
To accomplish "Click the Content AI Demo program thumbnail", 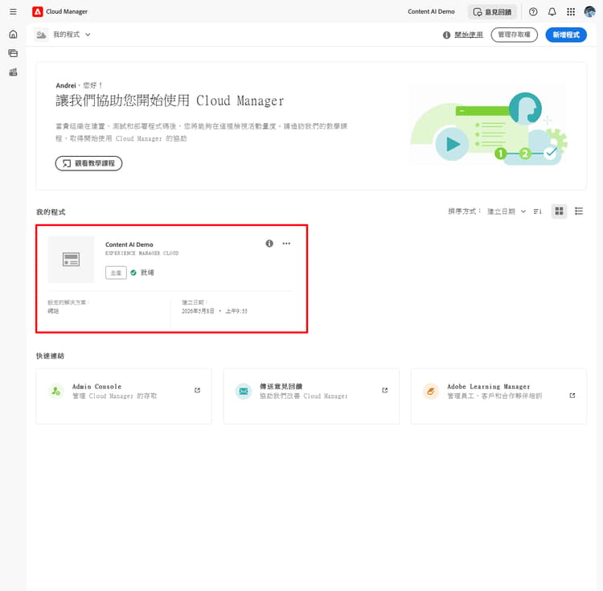I will click(x=71, y=260).
